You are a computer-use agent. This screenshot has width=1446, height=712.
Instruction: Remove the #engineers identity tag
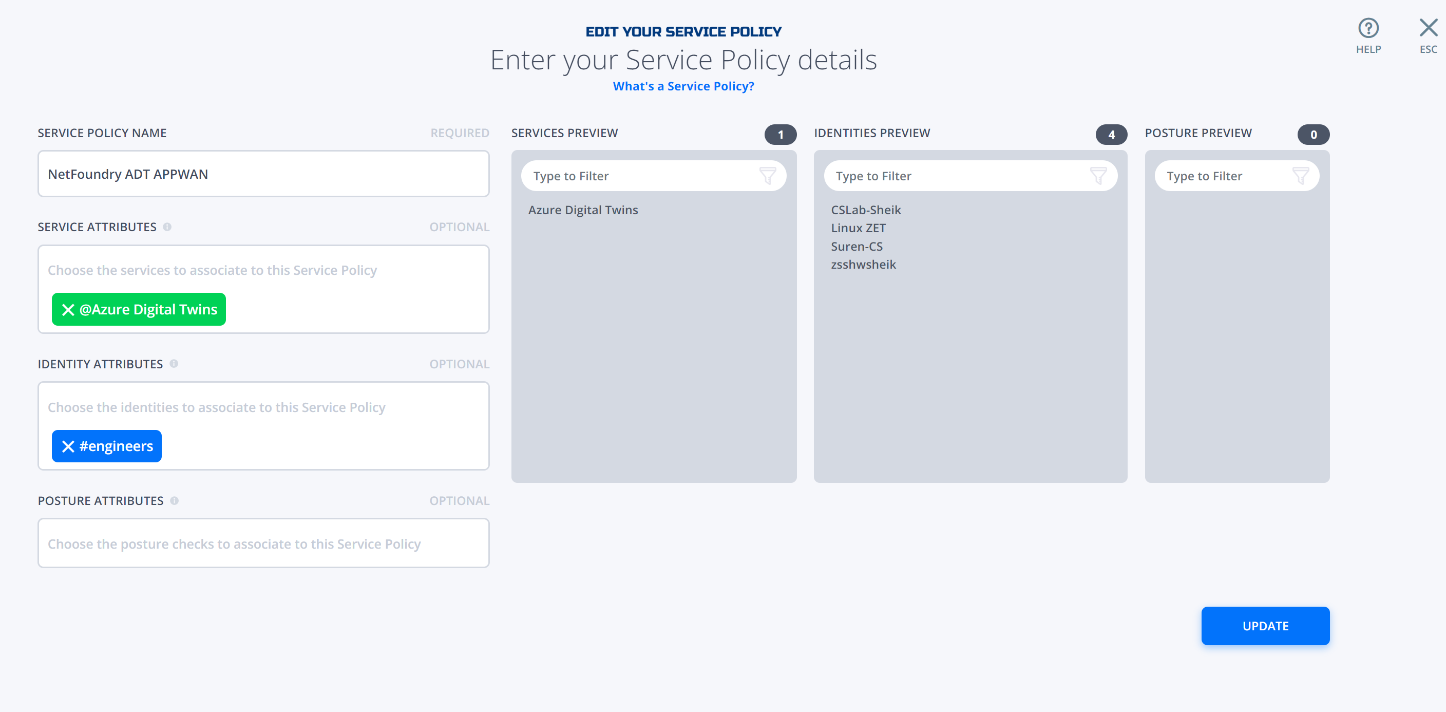68,446
